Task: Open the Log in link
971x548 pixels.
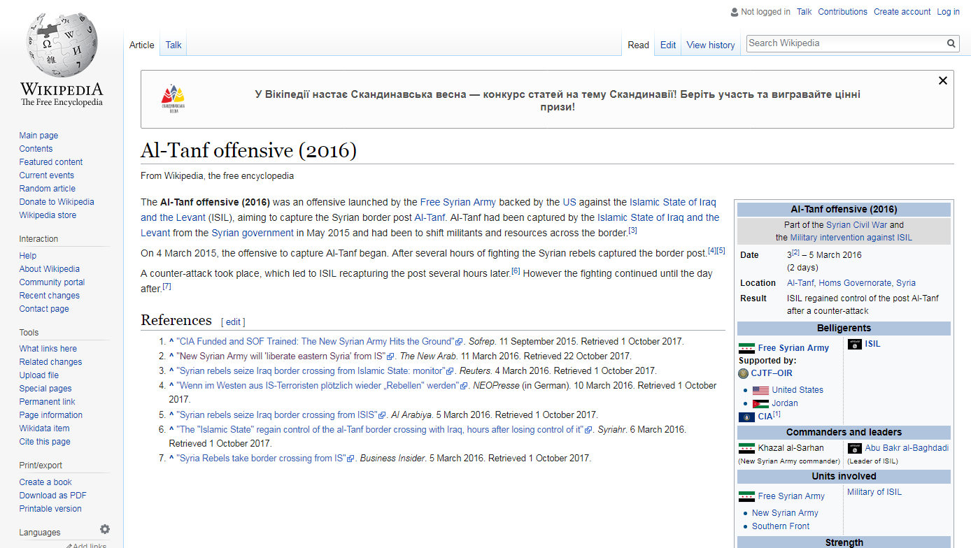Action: click(x=949, y=12)
